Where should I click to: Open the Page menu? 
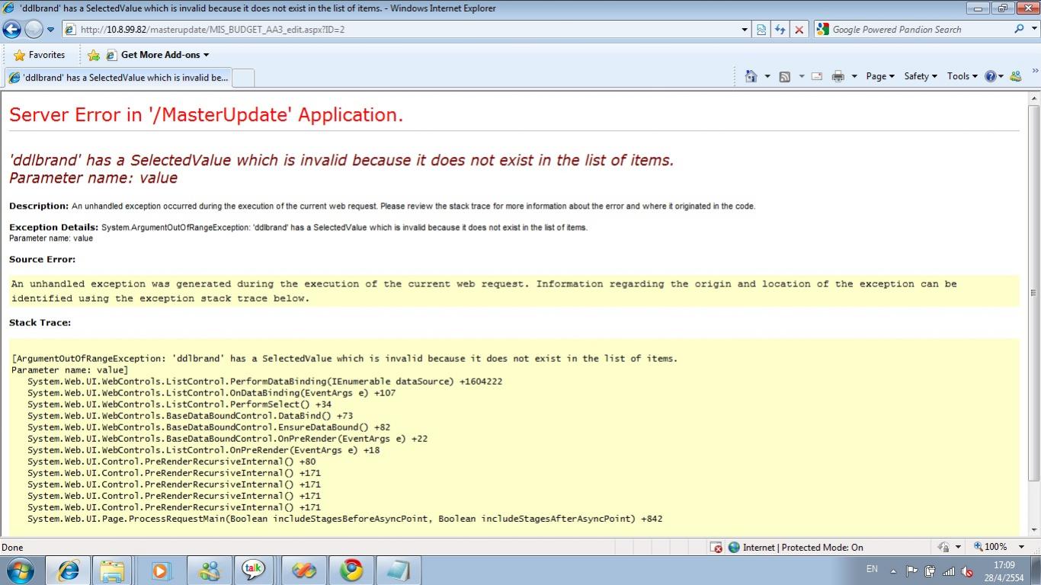[x=880, y=76]
